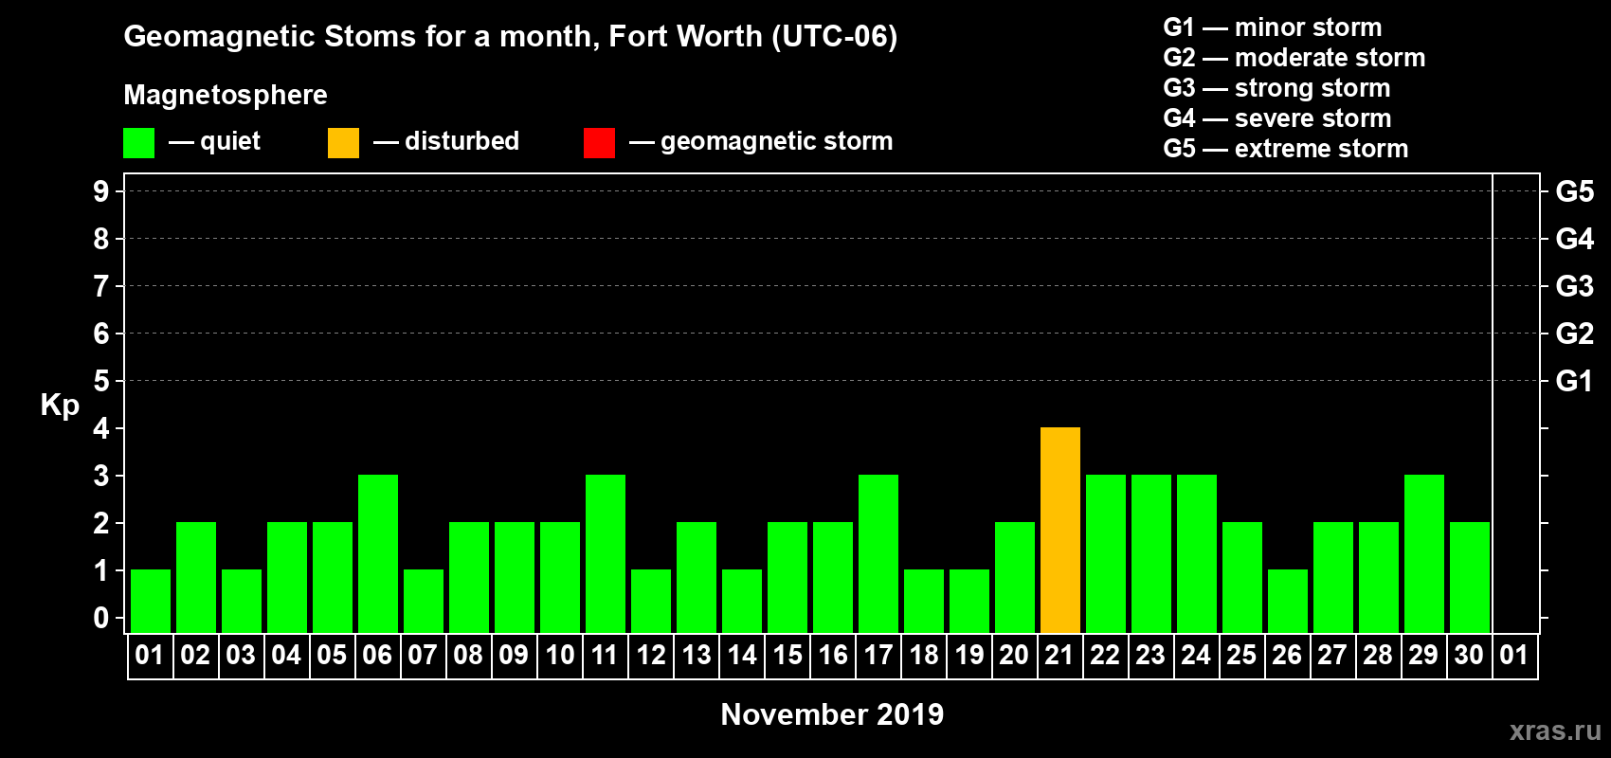Image resolution: width=1611 pixels, height=758 pixels.
Task: Click the G5 label on right axis
Action: click(1574, 191)
